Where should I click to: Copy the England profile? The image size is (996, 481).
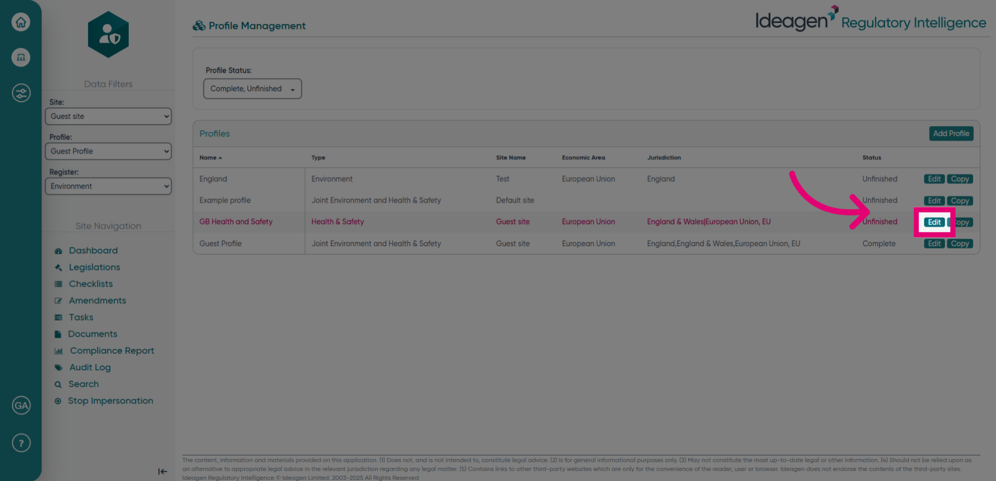pos(960,179)
